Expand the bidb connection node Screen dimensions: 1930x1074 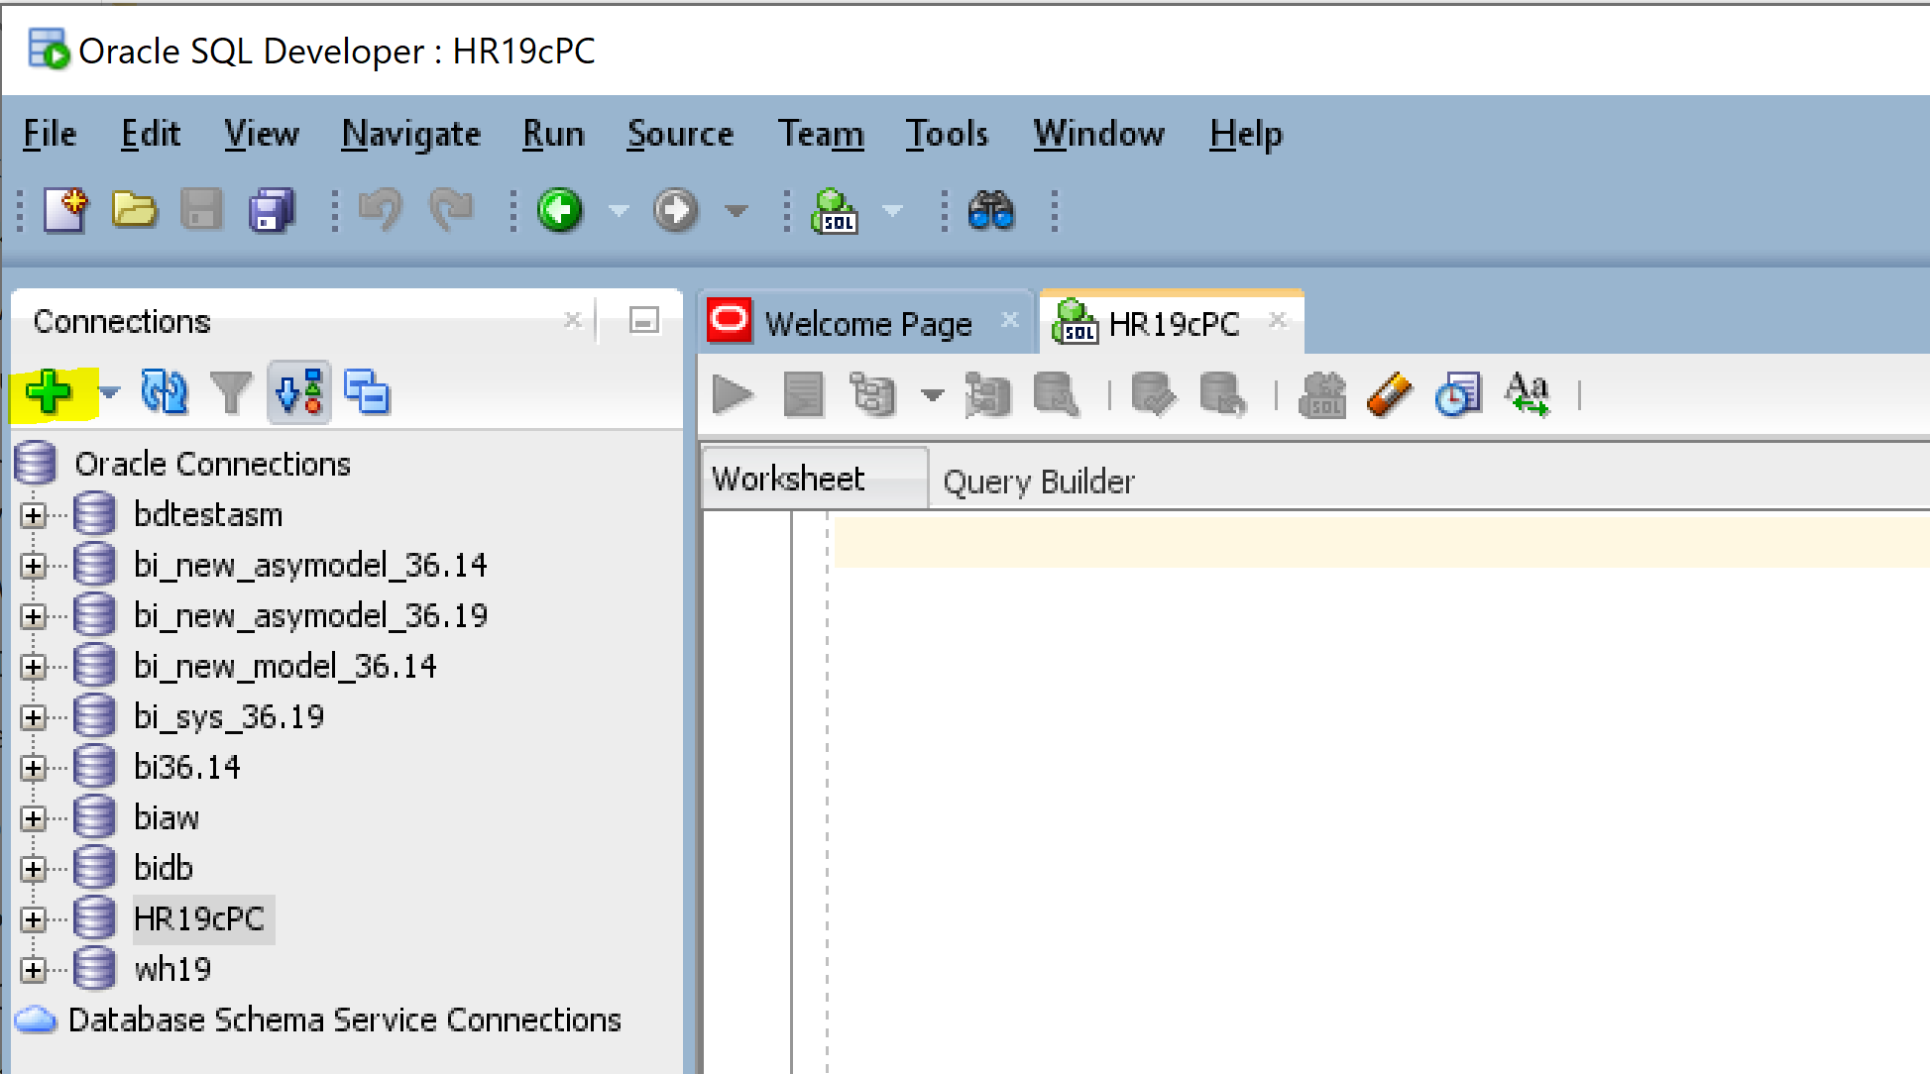tap(34, 869)
